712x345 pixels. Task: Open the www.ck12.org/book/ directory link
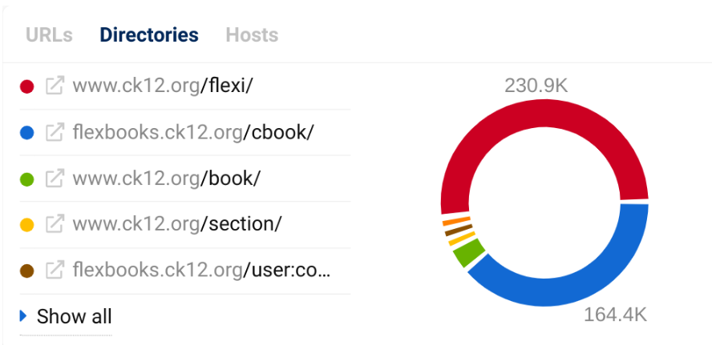[x=166, y=179]
